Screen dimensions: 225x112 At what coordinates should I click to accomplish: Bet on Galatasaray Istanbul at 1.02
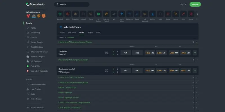(126, 71)
